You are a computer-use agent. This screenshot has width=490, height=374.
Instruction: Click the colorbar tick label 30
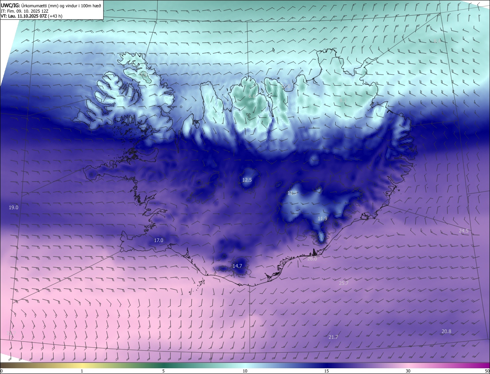[x=408, y=371]
